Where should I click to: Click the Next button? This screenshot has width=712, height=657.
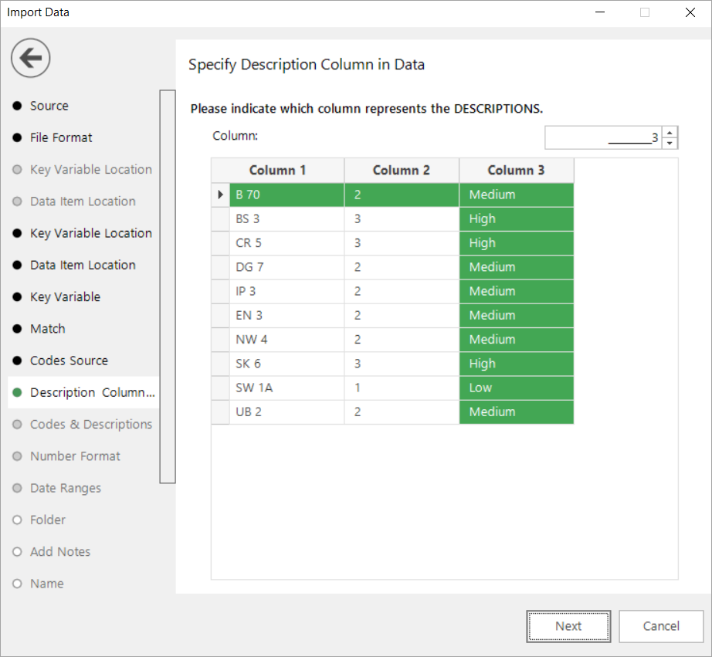(568, 626)
